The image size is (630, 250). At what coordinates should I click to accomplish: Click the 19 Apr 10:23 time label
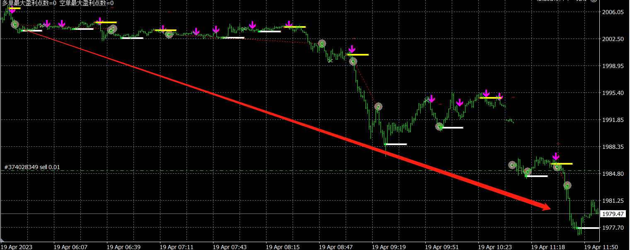coord(495,247)
